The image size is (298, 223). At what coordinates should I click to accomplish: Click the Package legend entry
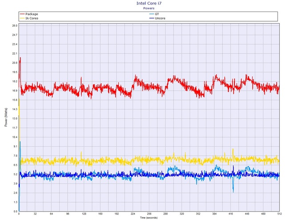(x=29, y=14)
